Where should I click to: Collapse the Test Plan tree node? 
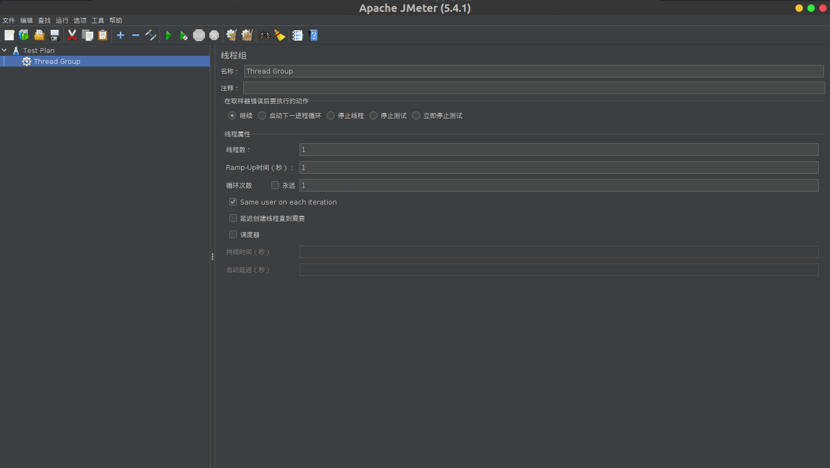tap(4, 50)
